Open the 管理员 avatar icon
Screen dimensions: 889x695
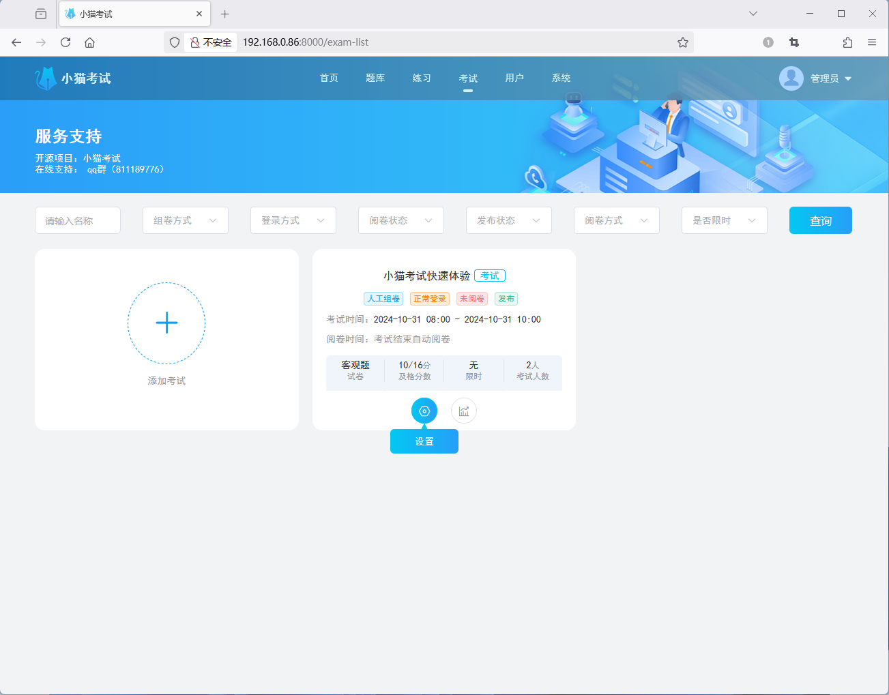[791, 78]
